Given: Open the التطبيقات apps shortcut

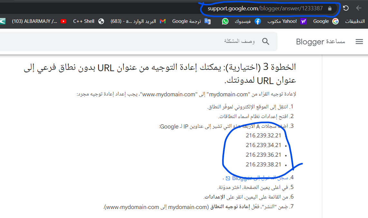Looking at the screenshot, I should point(354,21).
